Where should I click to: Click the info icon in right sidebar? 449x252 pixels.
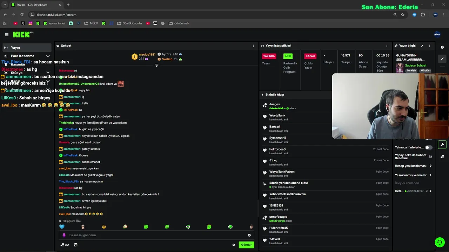442,47
